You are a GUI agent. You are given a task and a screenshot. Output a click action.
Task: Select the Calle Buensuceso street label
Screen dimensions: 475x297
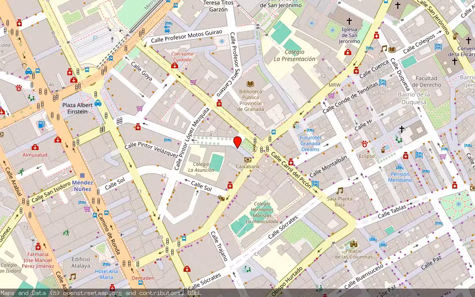365,276
